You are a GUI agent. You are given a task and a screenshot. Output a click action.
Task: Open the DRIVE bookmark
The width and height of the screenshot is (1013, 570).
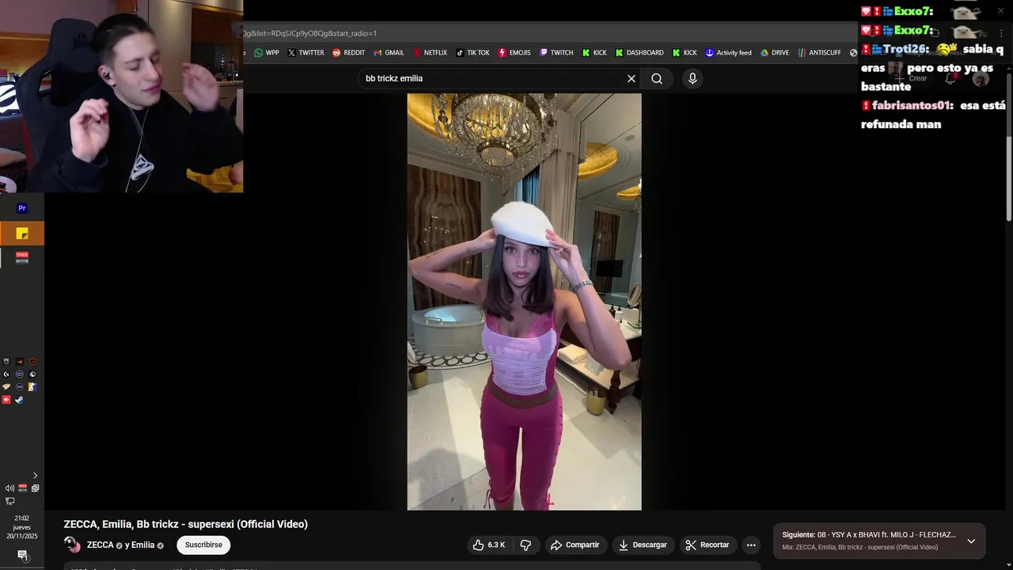coord(775,53)
